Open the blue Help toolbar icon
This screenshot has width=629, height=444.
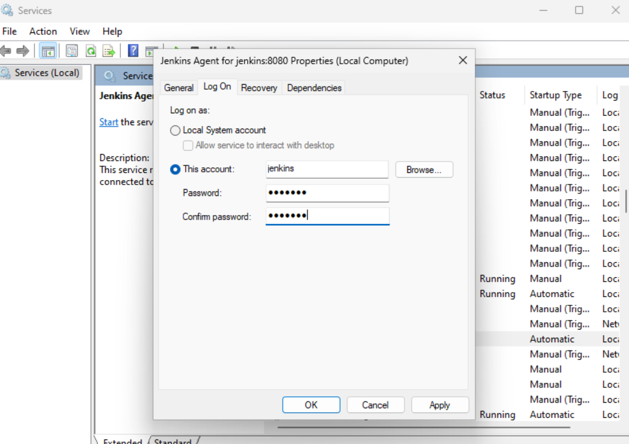point(133,51)
